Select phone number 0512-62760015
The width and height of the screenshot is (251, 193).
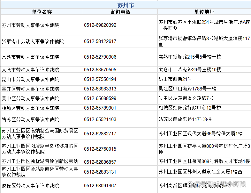[x=100, y=149]
